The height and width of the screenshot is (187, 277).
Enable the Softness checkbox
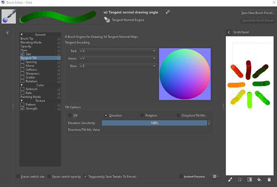tap(22, 69)
